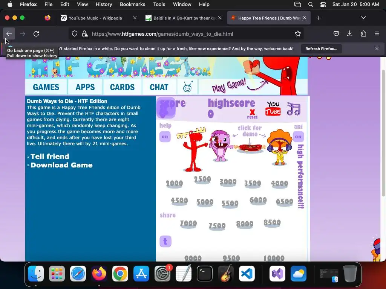386x289 pixels.
Task: Click the red moose Lumpy character
Action: [x=193, y=149]
